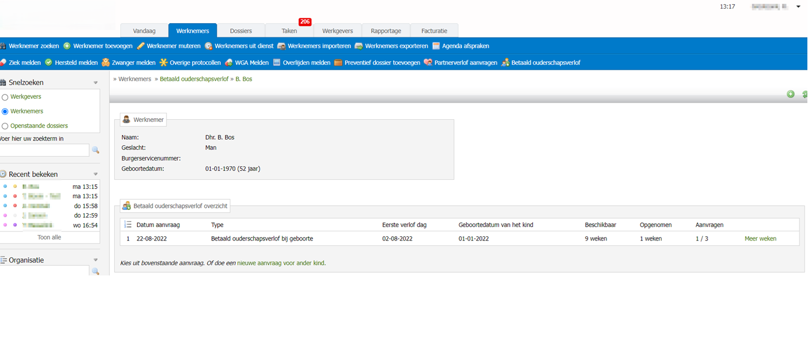The width and height of the screenshot is (809, 349).
Task: Click the Hersteld melden green check icon
Action: [x=48, y=63]
